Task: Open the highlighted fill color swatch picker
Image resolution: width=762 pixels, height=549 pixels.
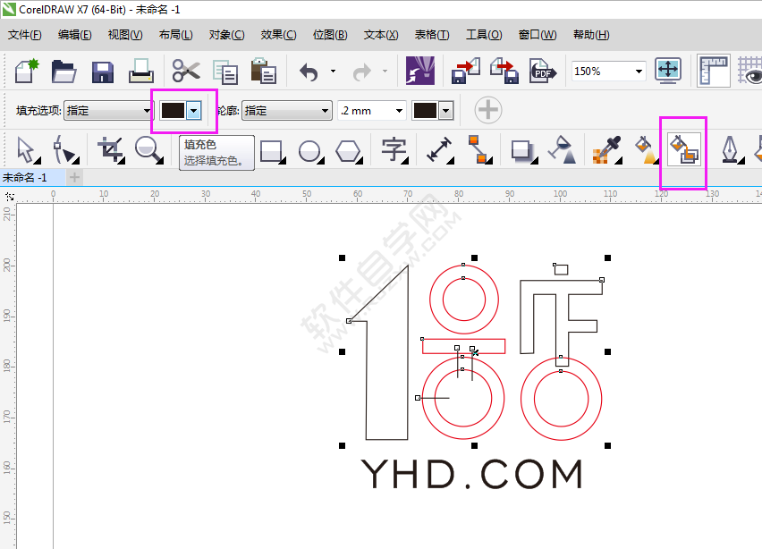Action: point(192,110)
